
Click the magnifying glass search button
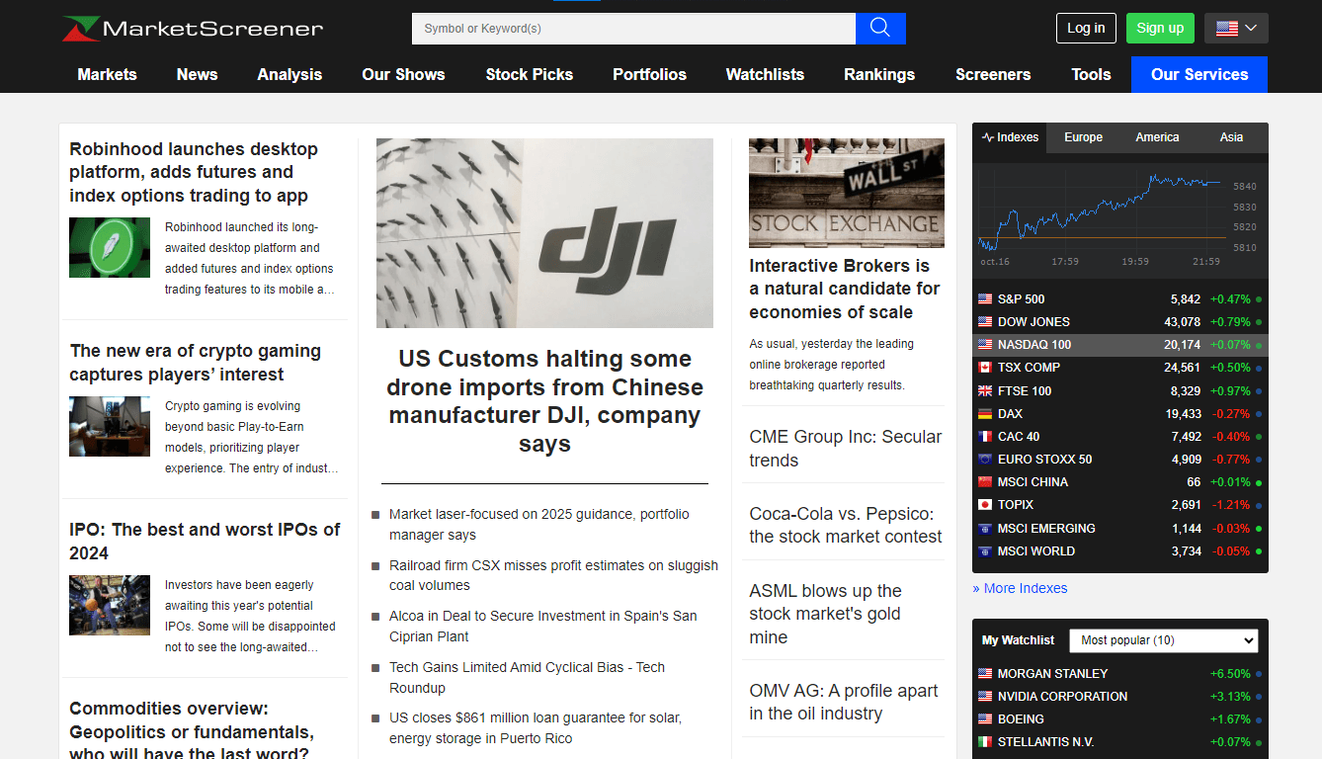tap(880, 29)
